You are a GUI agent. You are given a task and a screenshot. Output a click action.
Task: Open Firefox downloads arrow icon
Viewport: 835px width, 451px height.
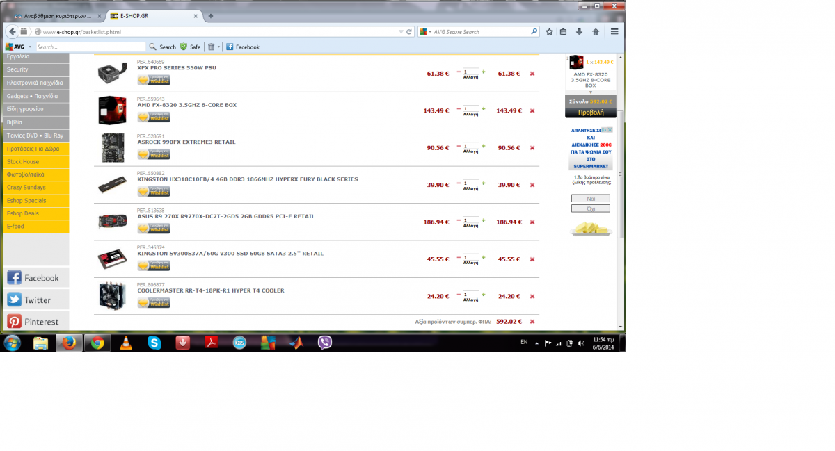(x=580, y=31)
